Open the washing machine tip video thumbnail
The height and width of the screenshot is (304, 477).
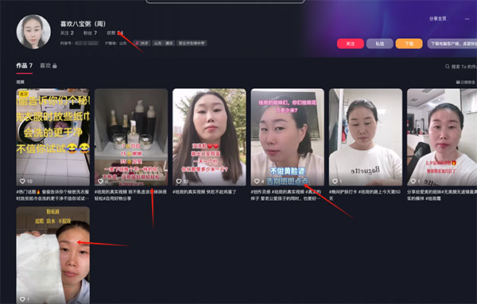[53, 137]
